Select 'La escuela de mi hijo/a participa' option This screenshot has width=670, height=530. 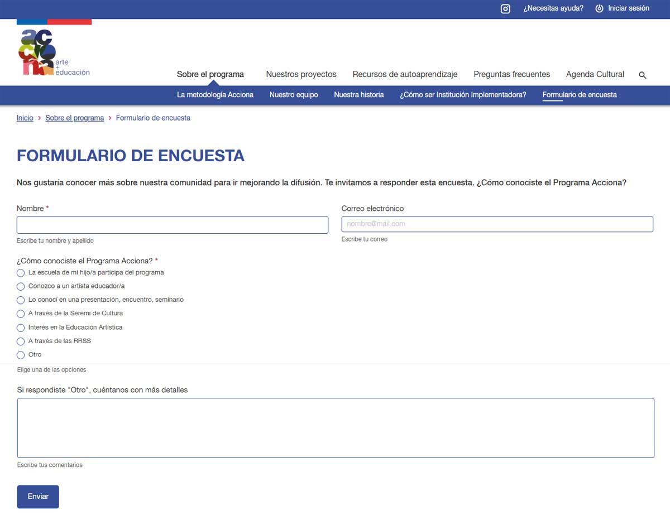[x=21, y=273]
